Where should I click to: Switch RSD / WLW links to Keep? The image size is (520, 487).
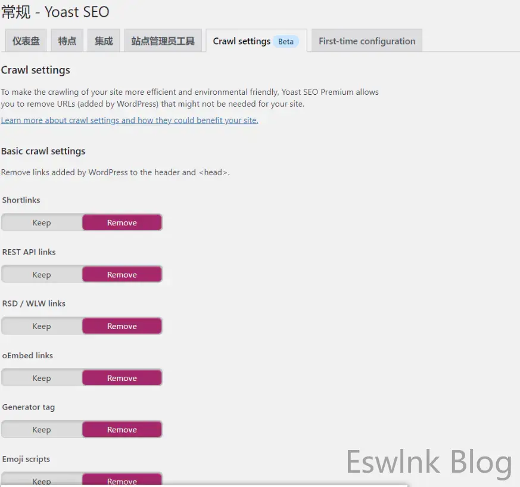click(42, 327)
